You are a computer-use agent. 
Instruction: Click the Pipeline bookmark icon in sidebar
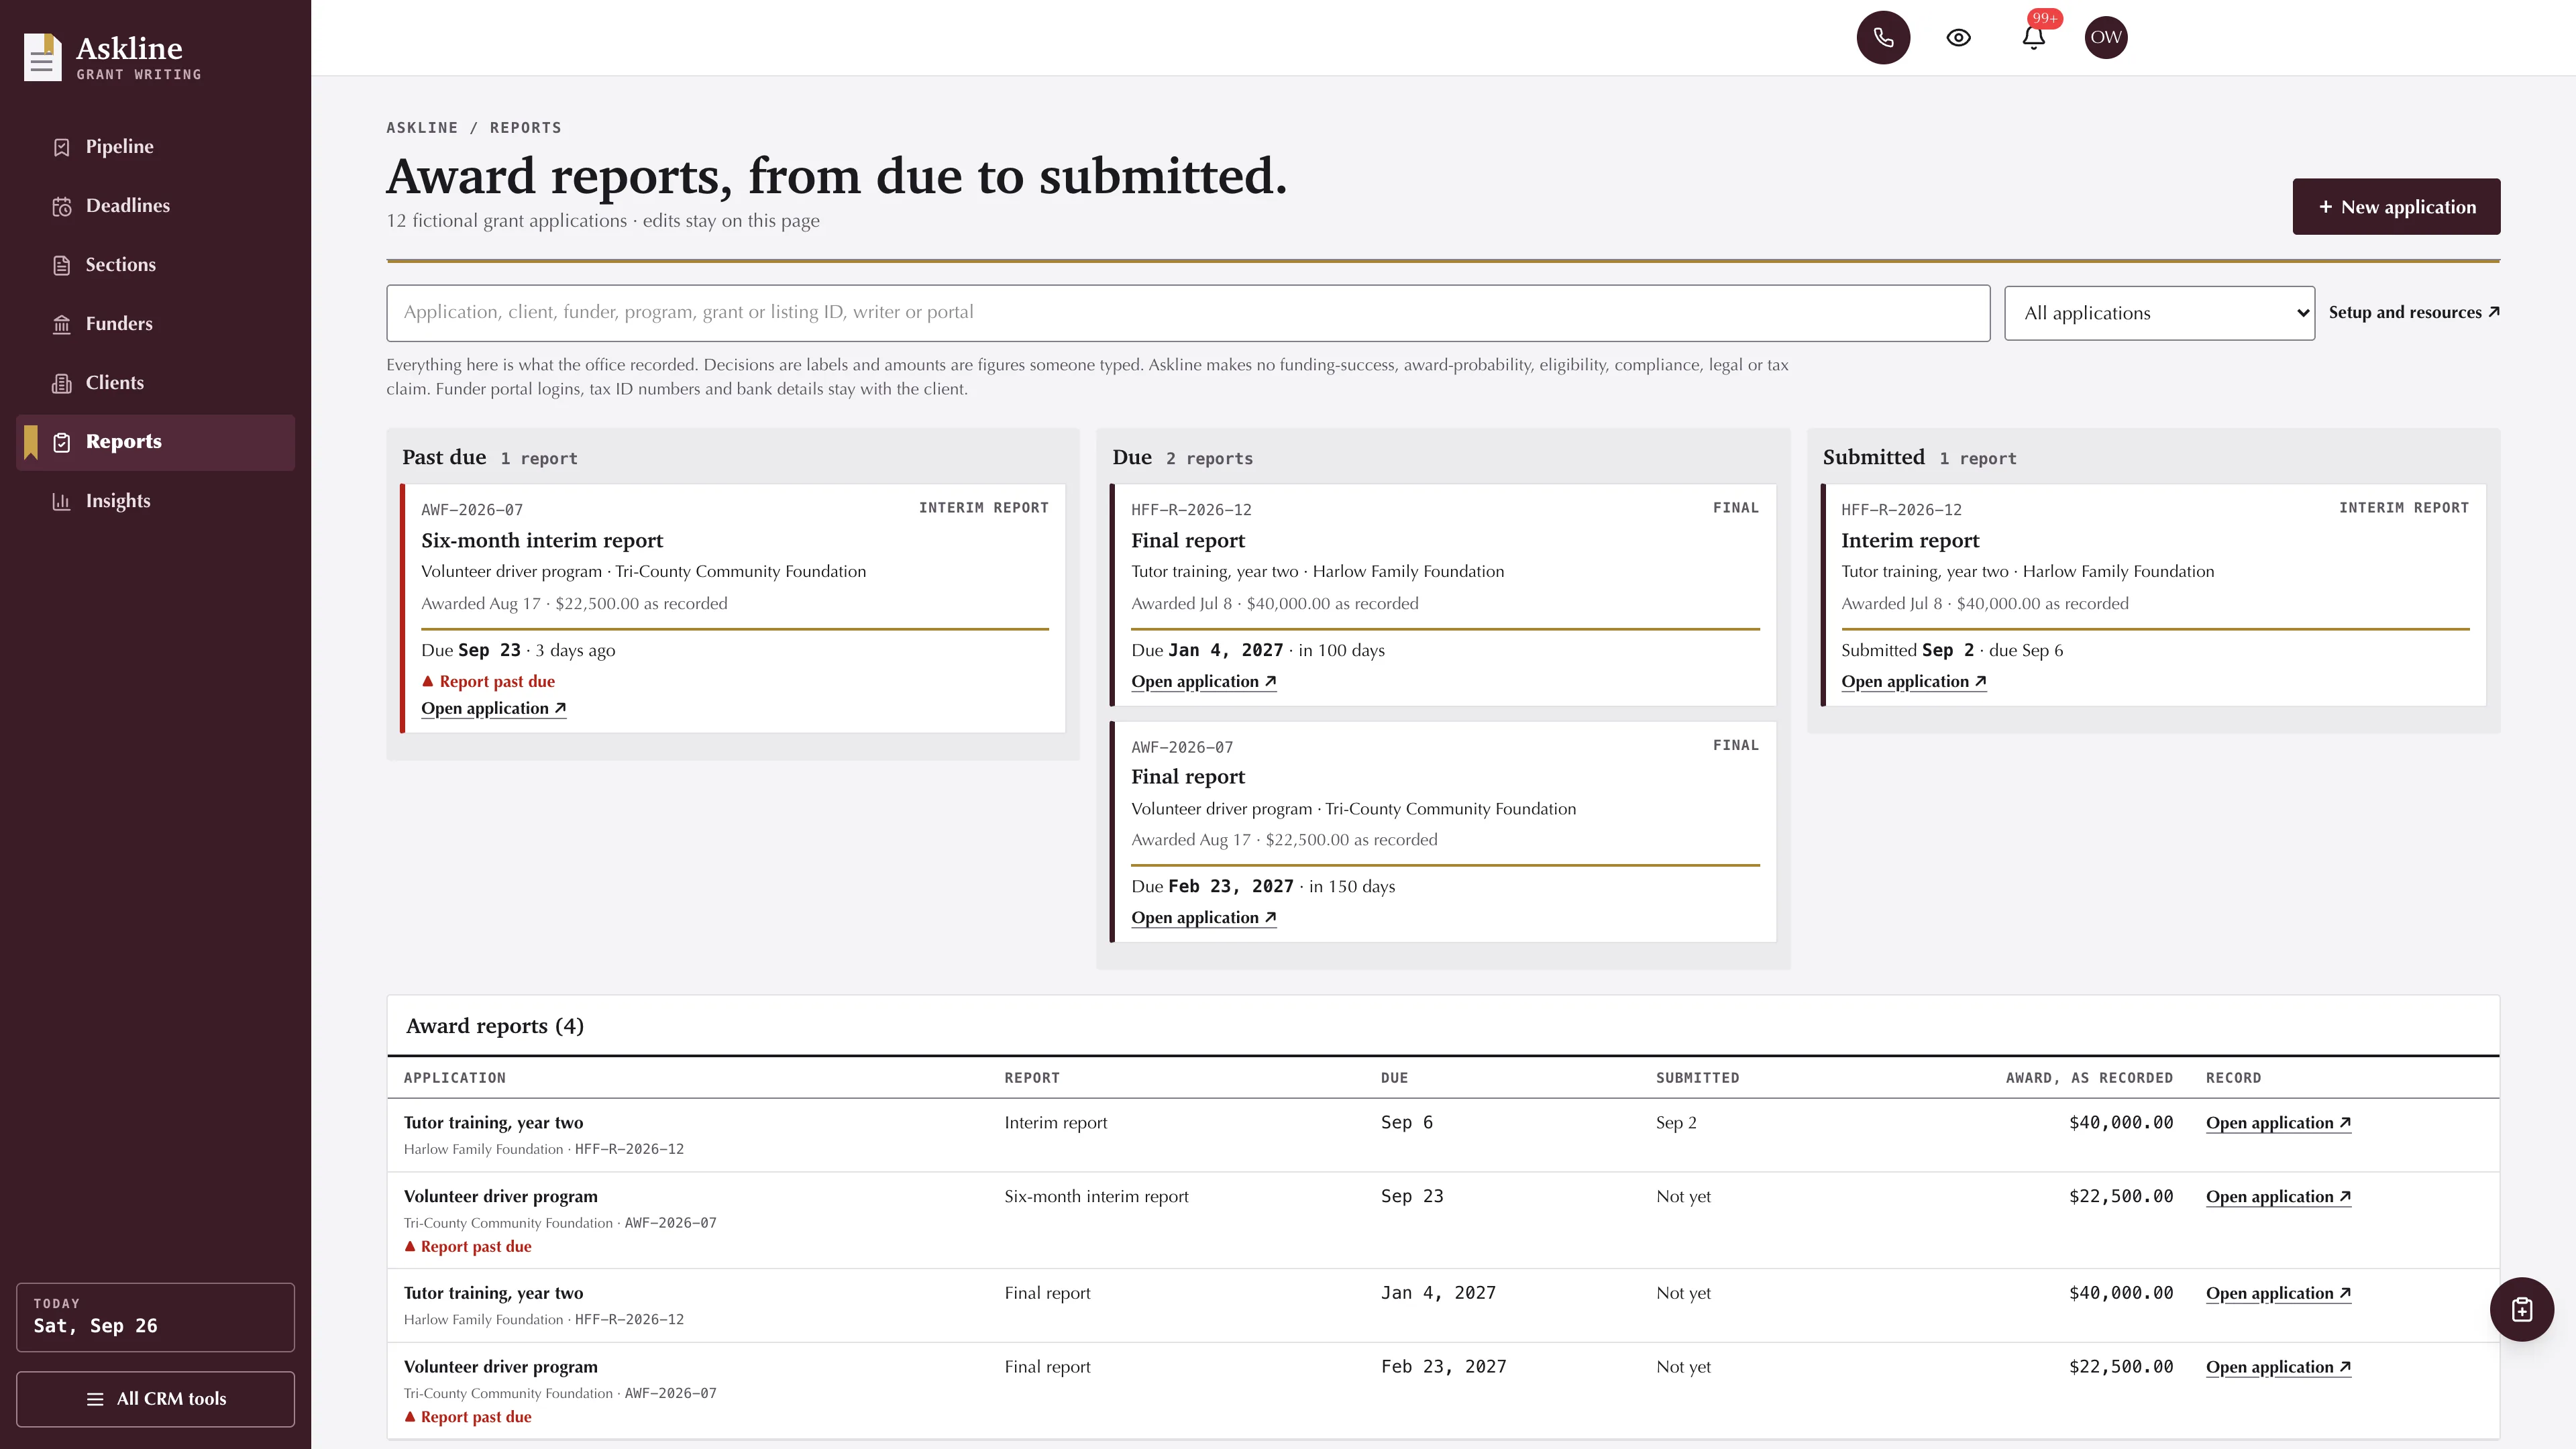[61, 147]
